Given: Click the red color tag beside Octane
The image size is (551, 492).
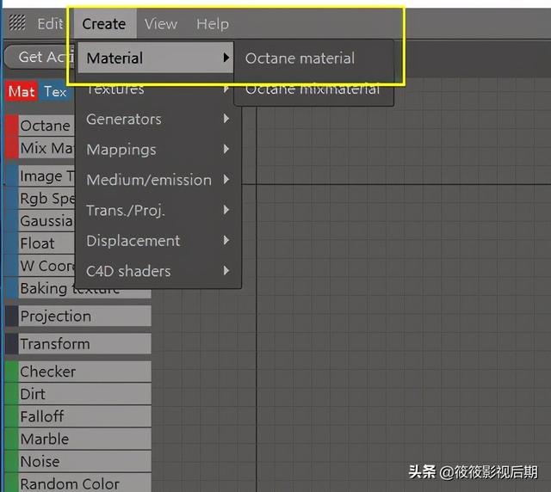Looking at the screenshot, I should [11, 126].
